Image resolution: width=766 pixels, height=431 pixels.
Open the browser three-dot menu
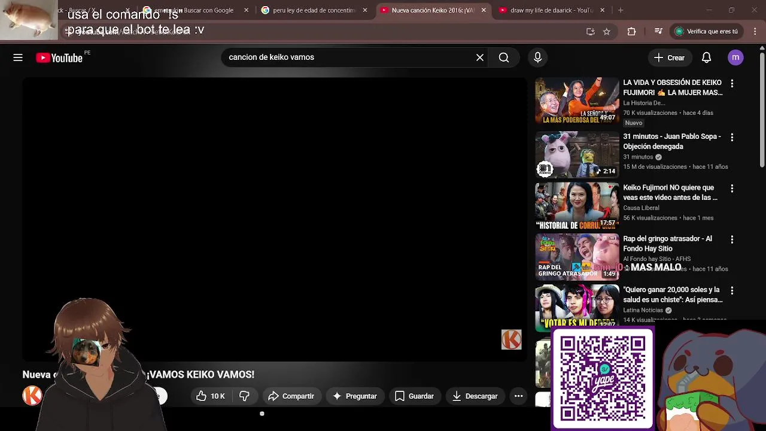(x=755, y=31)
